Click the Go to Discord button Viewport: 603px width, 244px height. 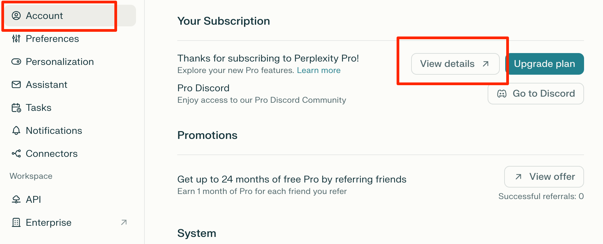(535, 94)
